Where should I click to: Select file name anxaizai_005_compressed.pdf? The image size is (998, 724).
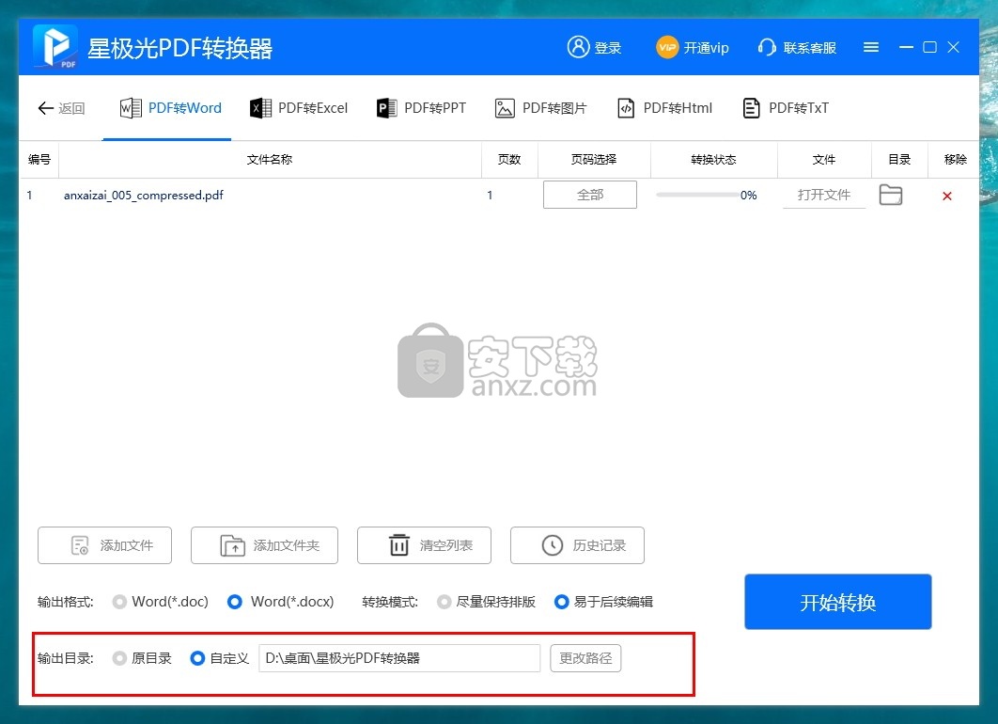(143, 196)
